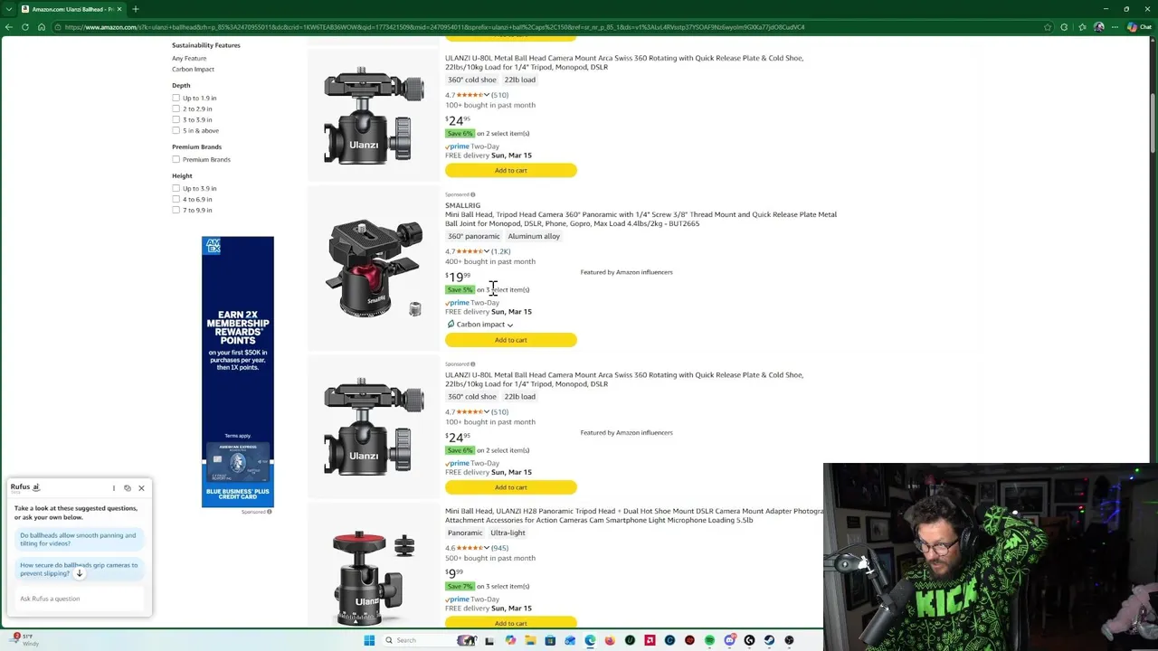Open Ulanzi H28 Panoramic Tripod Head title
The height and width of the screenshot is (651, 1158).
[634, 515]
